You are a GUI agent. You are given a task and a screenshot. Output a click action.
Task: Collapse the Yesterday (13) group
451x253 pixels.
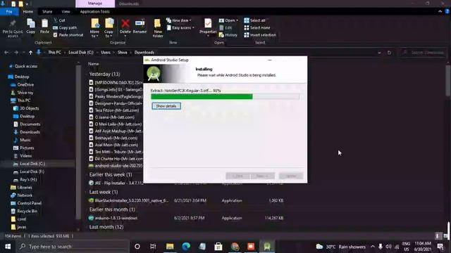104,74
